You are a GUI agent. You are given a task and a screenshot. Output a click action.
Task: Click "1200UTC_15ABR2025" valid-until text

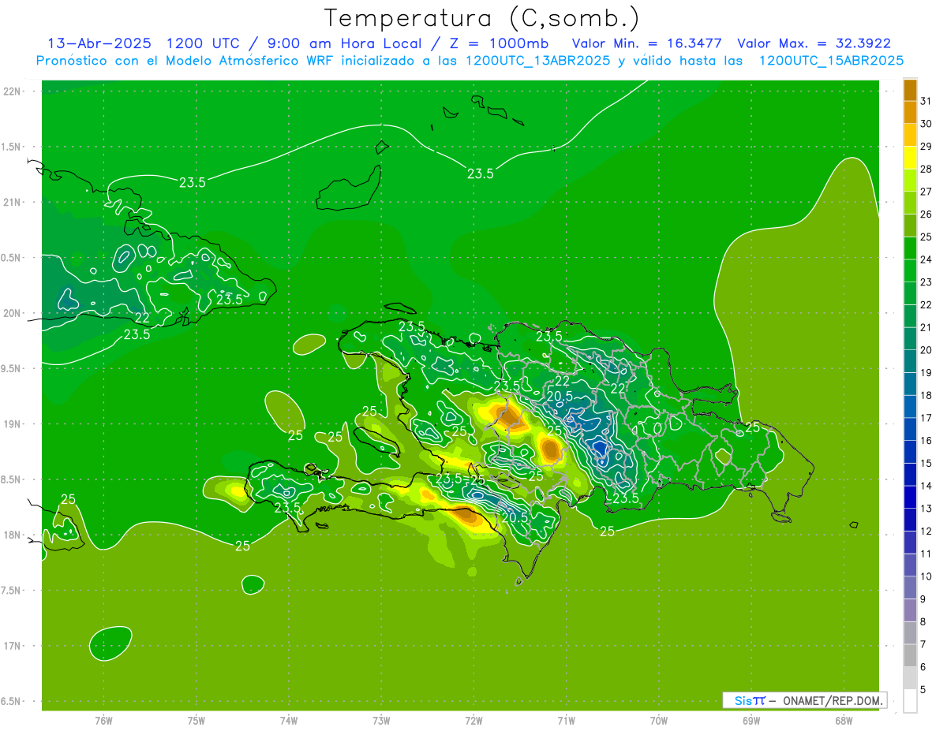831,61
